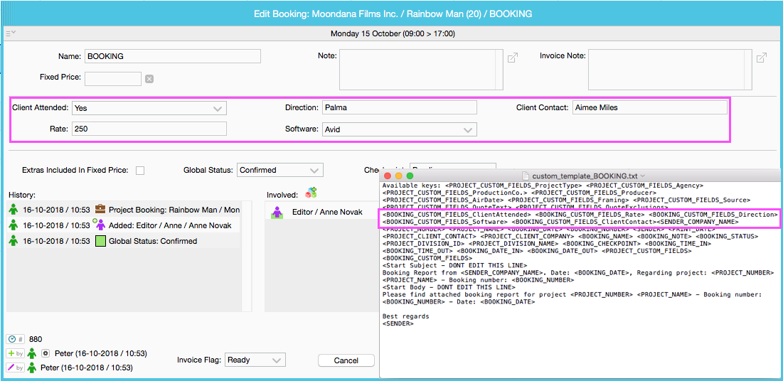Click the document icon in the custom_template_BOOKING.txt title

(x=525, y=176)
